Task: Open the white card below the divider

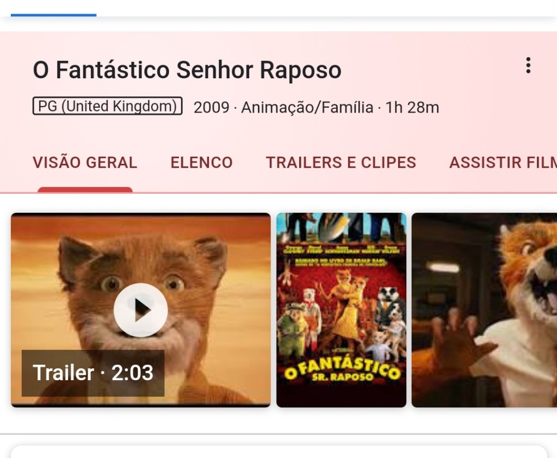Action: coord(278,451)
